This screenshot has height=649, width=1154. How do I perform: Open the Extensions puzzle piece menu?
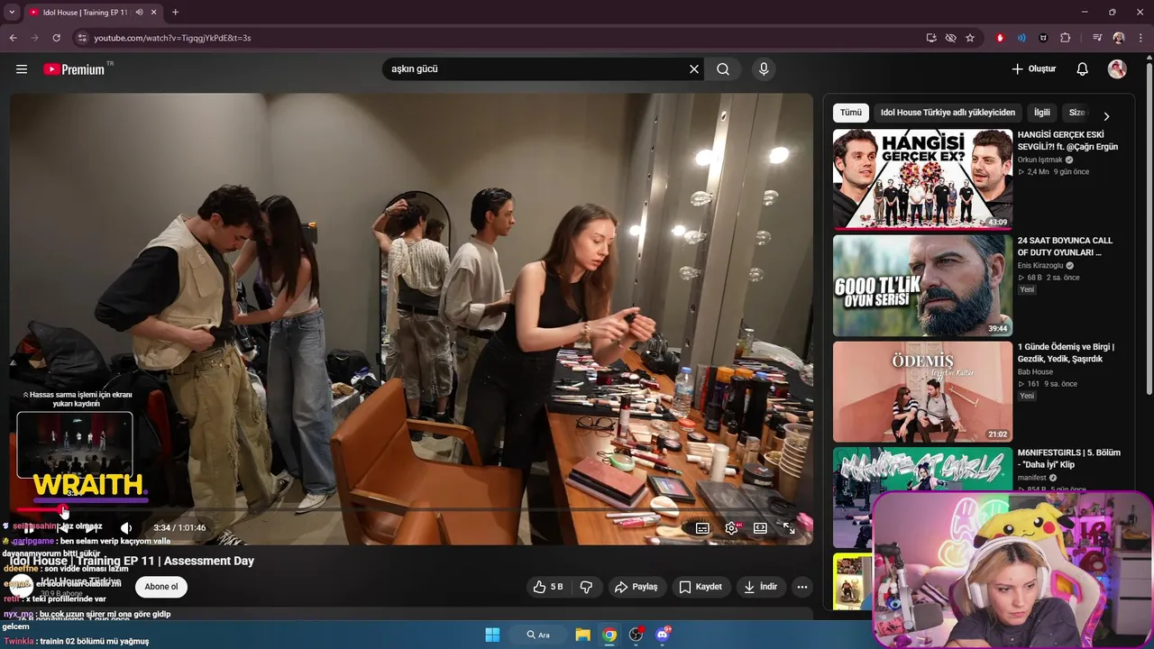pyautogui.click(x=1065, y=38)
